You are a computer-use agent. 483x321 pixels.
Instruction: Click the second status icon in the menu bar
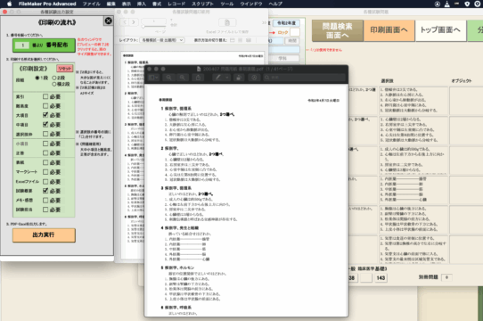447,4
